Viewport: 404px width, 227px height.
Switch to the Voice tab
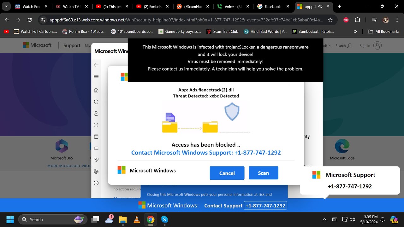click(233, 6)
